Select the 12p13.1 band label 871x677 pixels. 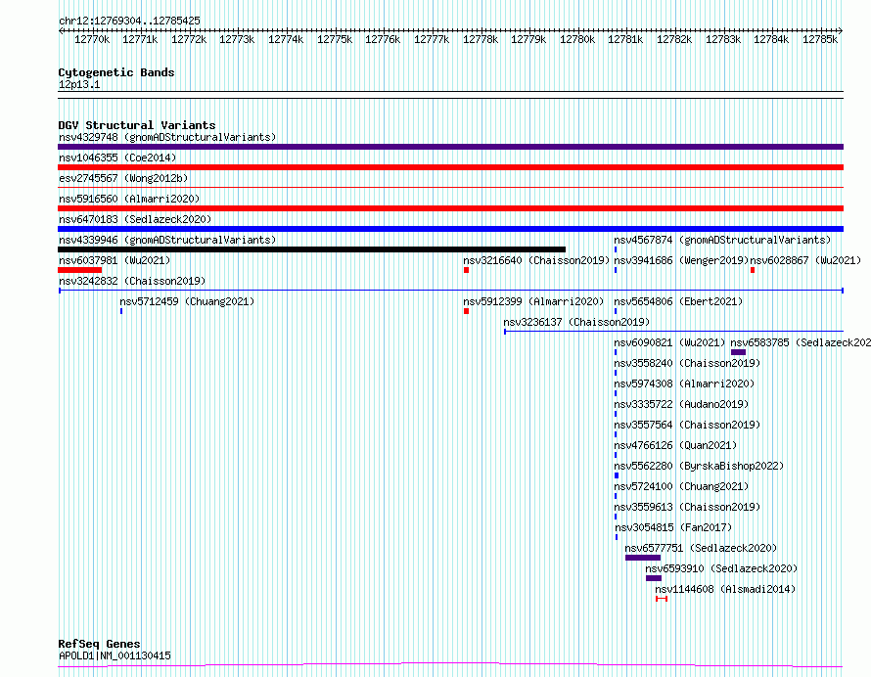tap(79, 84)
